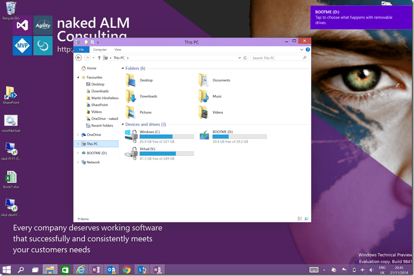The image size is (414, 276).
Task: Open the Videos folder in main pane
Action: tap(211, 112)
